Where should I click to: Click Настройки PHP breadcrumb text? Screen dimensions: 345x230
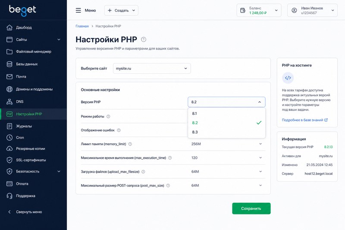(x=108, y=26)
